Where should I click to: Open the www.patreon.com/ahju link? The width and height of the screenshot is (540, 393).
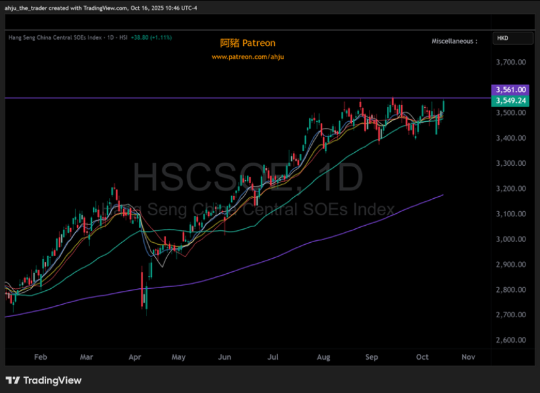(x=248, y=57)
